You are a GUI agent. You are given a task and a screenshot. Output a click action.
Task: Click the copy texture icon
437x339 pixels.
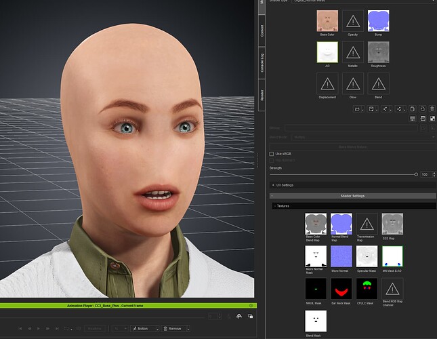(x=413, y=109)
